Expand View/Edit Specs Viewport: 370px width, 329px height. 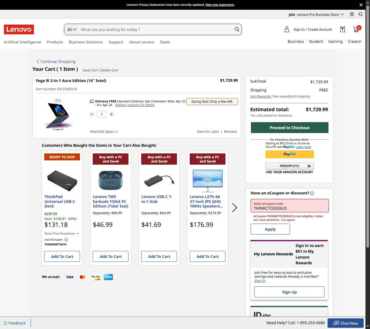tap(104, 132)
